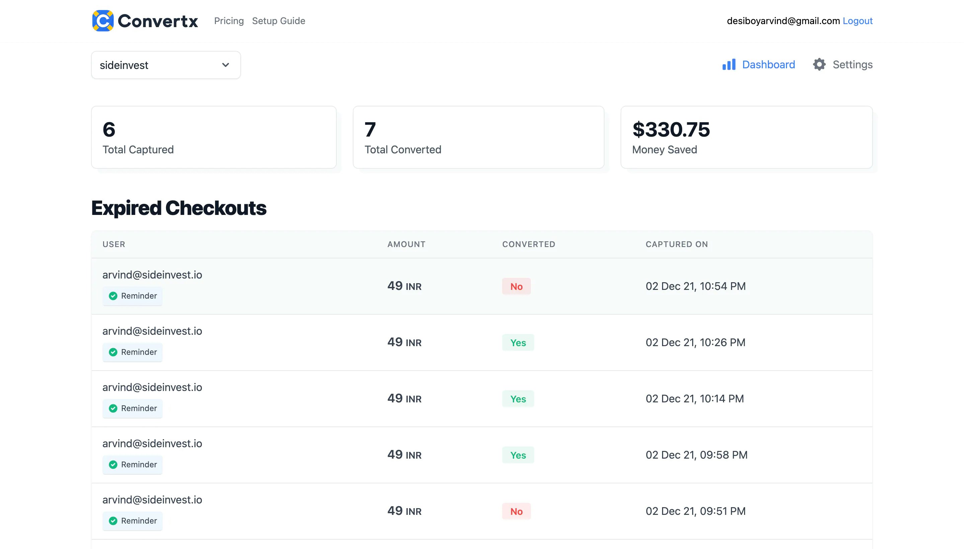Click the chevron arrow in sideinvest selector
The image size is (964, 549).
(x=226, y=65)
